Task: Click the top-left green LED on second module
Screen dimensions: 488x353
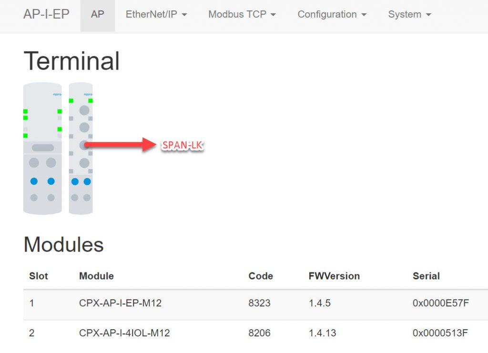Action: click(x=71, y=101)
